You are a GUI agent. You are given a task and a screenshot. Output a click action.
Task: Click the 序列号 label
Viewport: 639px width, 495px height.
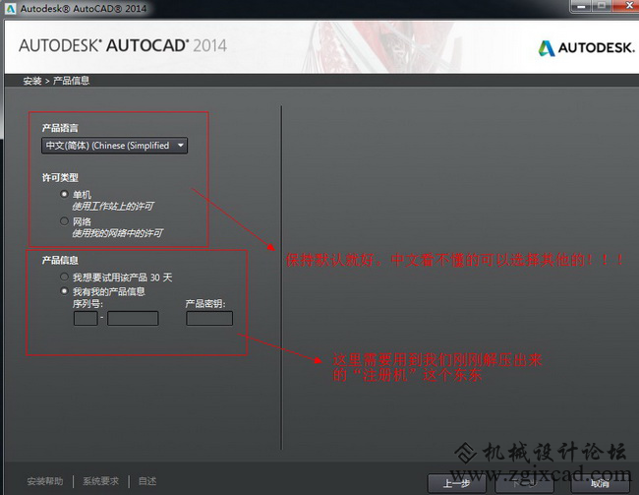click(87, 304)
